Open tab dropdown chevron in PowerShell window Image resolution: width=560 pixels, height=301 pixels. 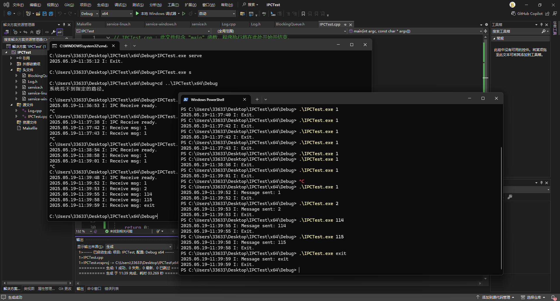(266, 99)
